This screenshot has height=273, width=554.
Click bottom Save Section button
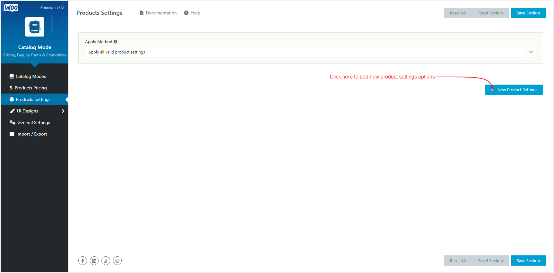click(x=528, y=261)
